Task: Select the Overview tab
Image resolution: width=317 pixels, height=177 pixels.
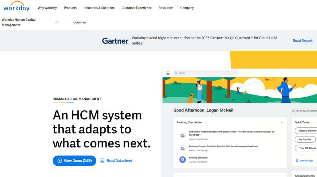Action: click(80, 23)
